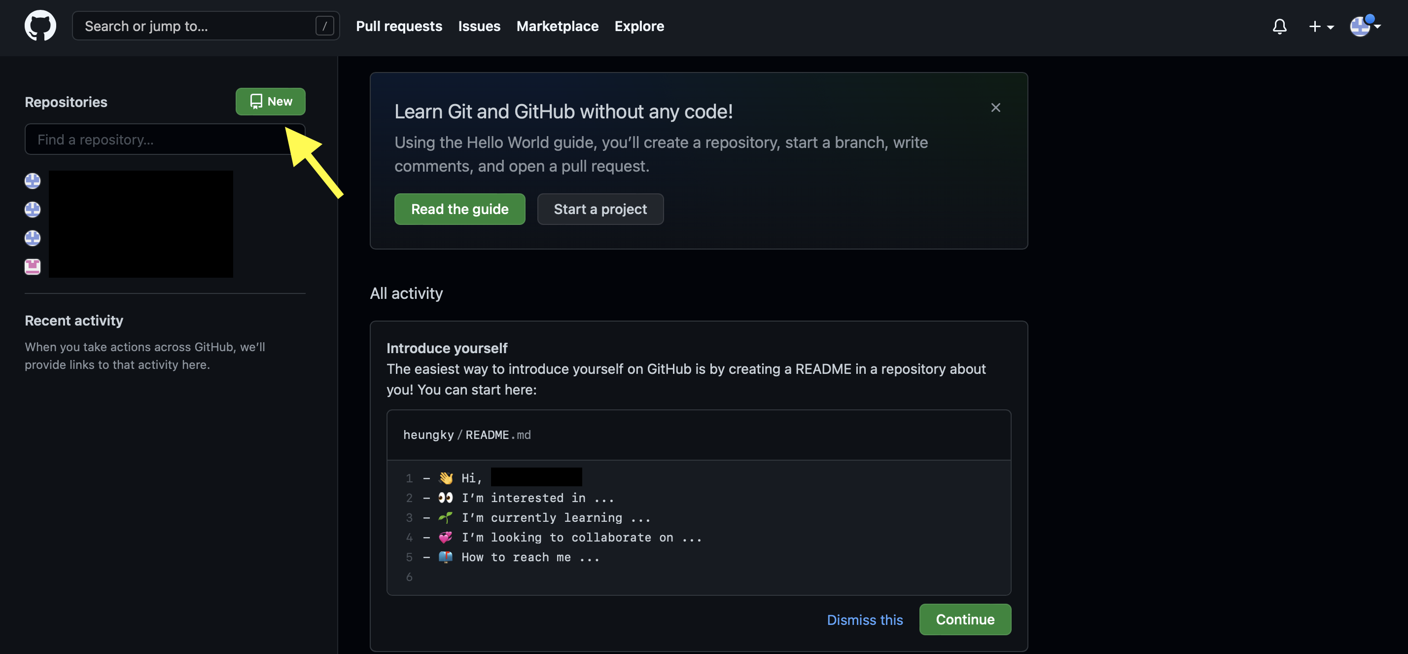1408x654 pixels.
Task: Focus the Search or jump to field
Action: click(x=206, y=26)
